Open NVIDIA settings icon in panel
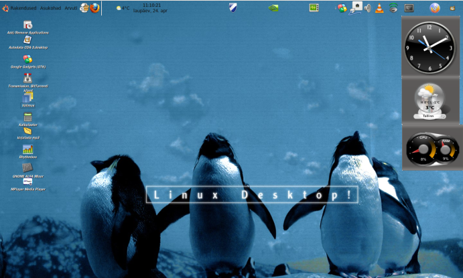This screenshot has width=463, height=278. (273, 8)
